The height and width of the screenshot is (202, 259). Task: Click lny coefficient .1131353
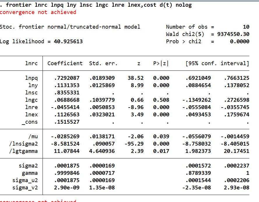point(67,85)
